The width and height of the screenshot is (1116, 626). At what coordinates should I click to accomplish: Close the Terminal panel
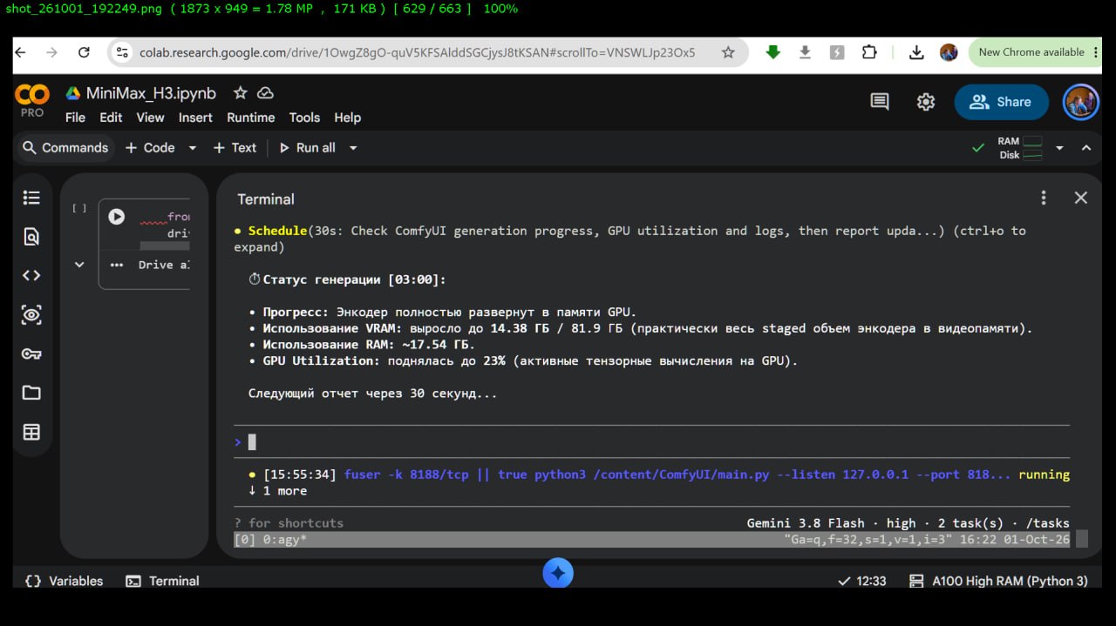pos(1081,198)
